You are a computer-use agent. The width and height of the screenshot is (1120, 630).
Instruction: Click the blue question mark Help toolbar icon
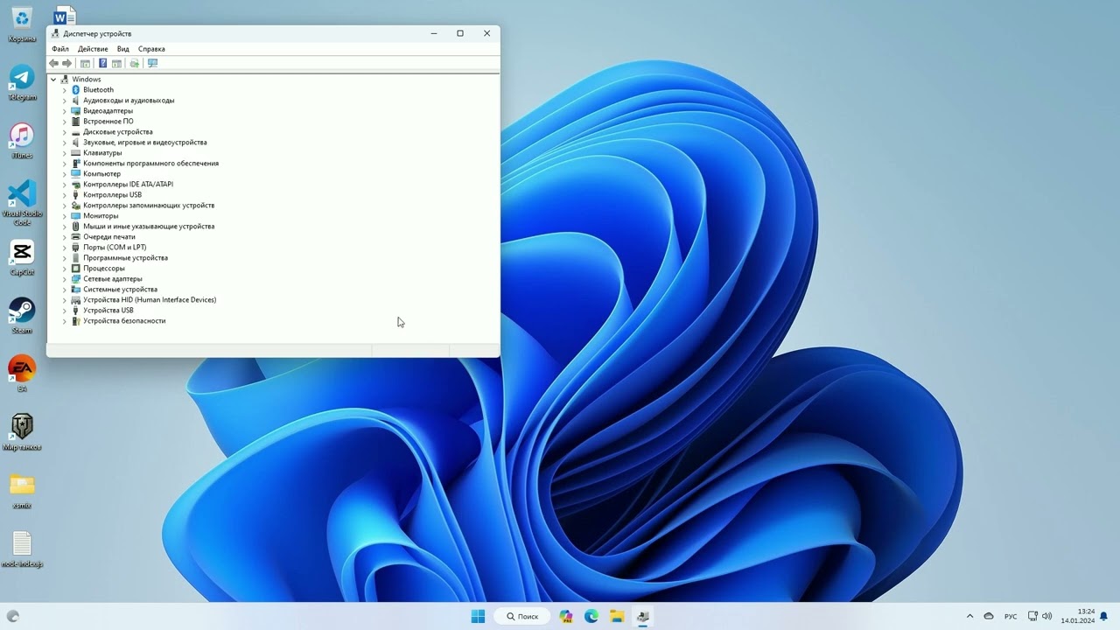(102, 63)
